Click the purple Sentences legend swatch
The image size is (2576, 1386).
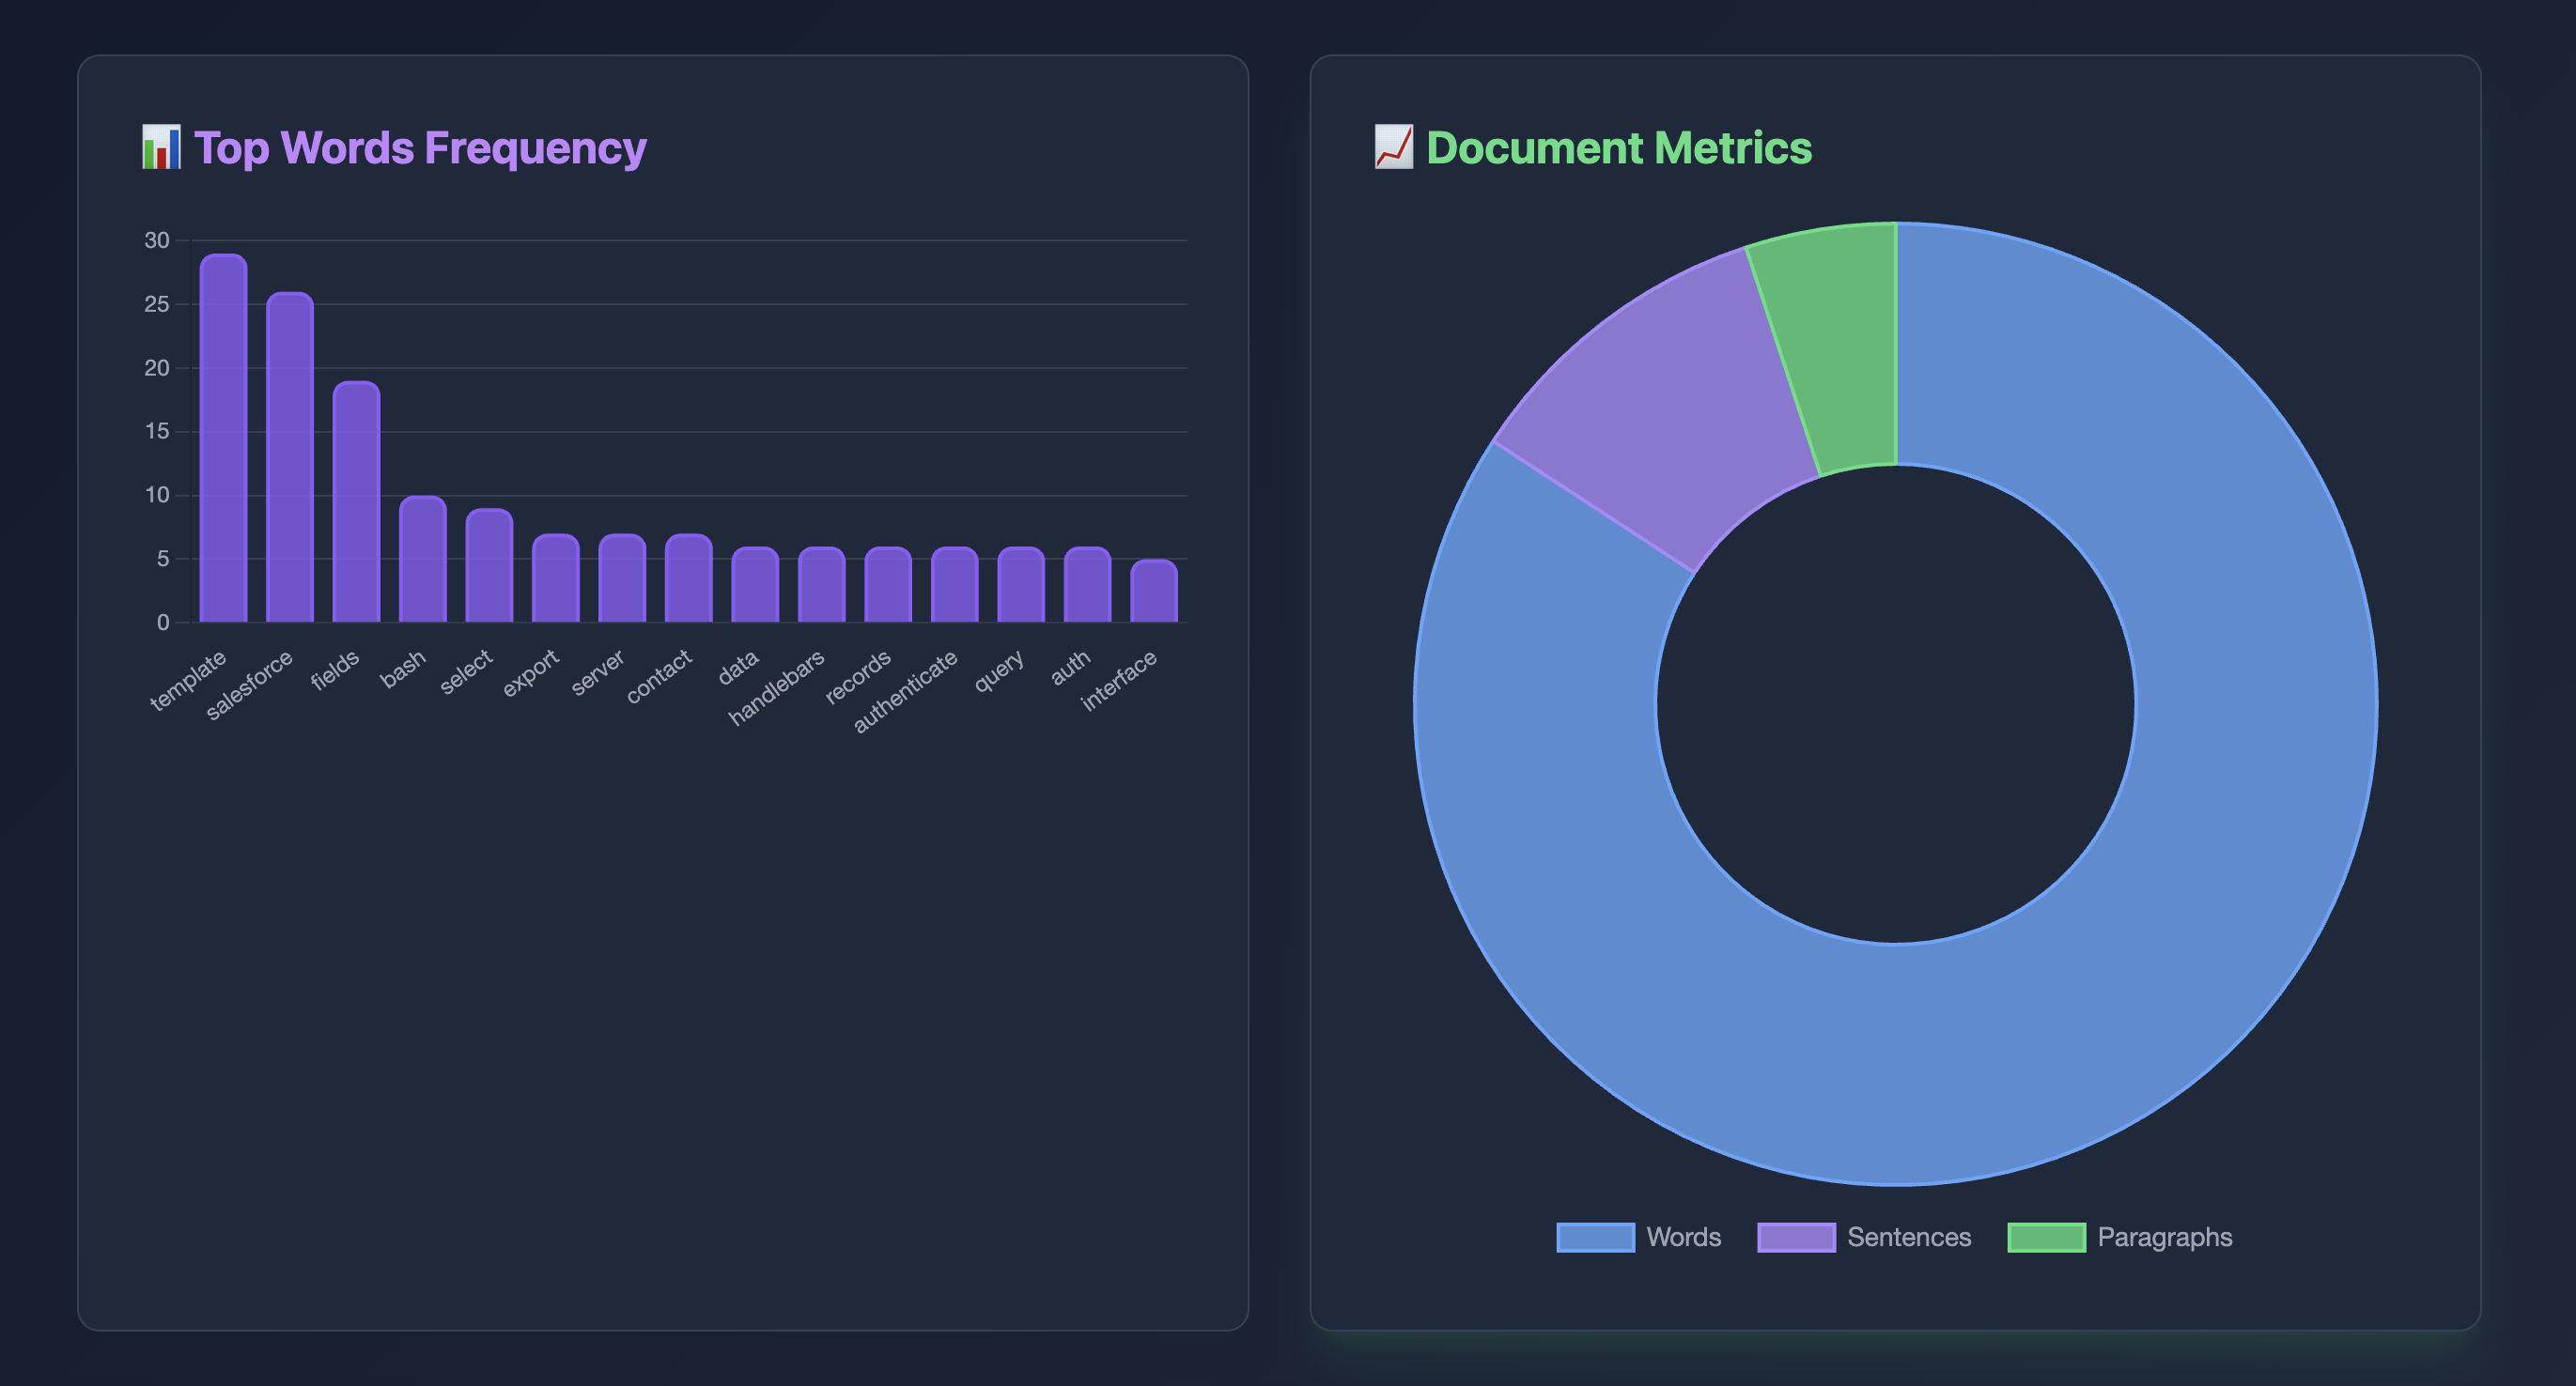tap(1796, 1237)
